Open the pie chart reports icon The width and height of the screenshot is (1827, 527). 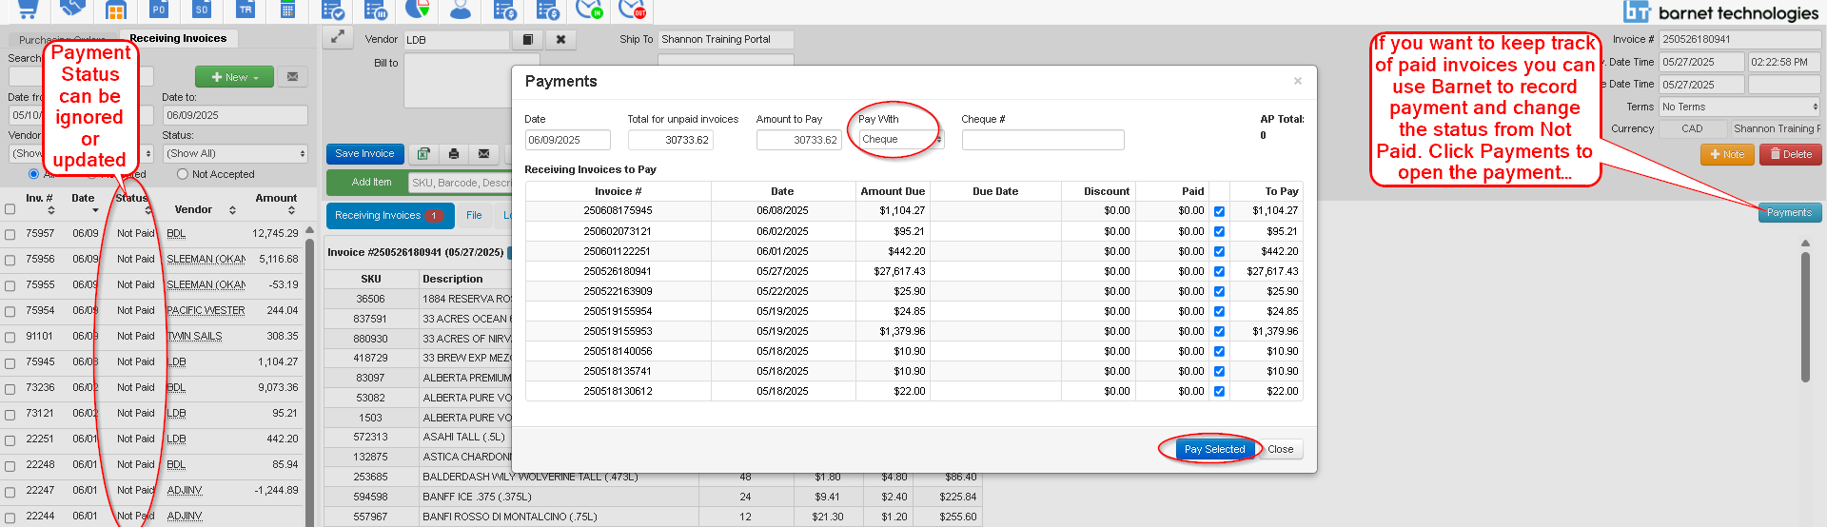(418, 10)
